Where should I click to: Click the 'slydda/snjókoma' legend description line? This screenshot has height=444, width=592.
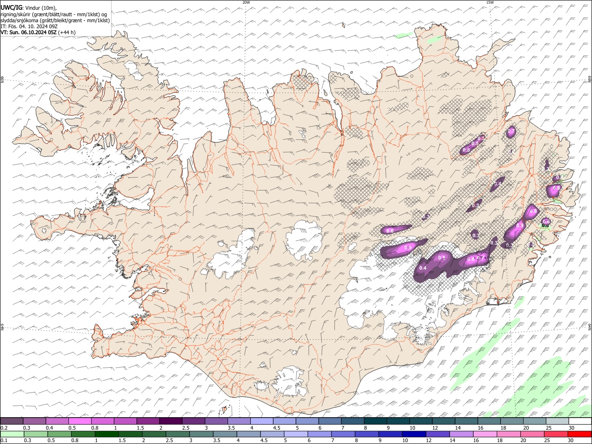55,20
